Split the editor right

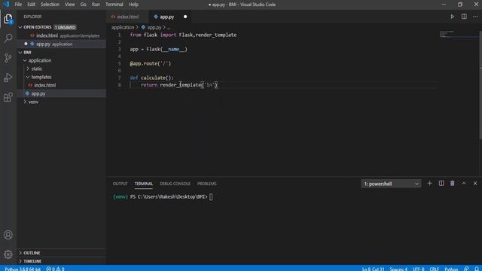click(x=464, y=17)
